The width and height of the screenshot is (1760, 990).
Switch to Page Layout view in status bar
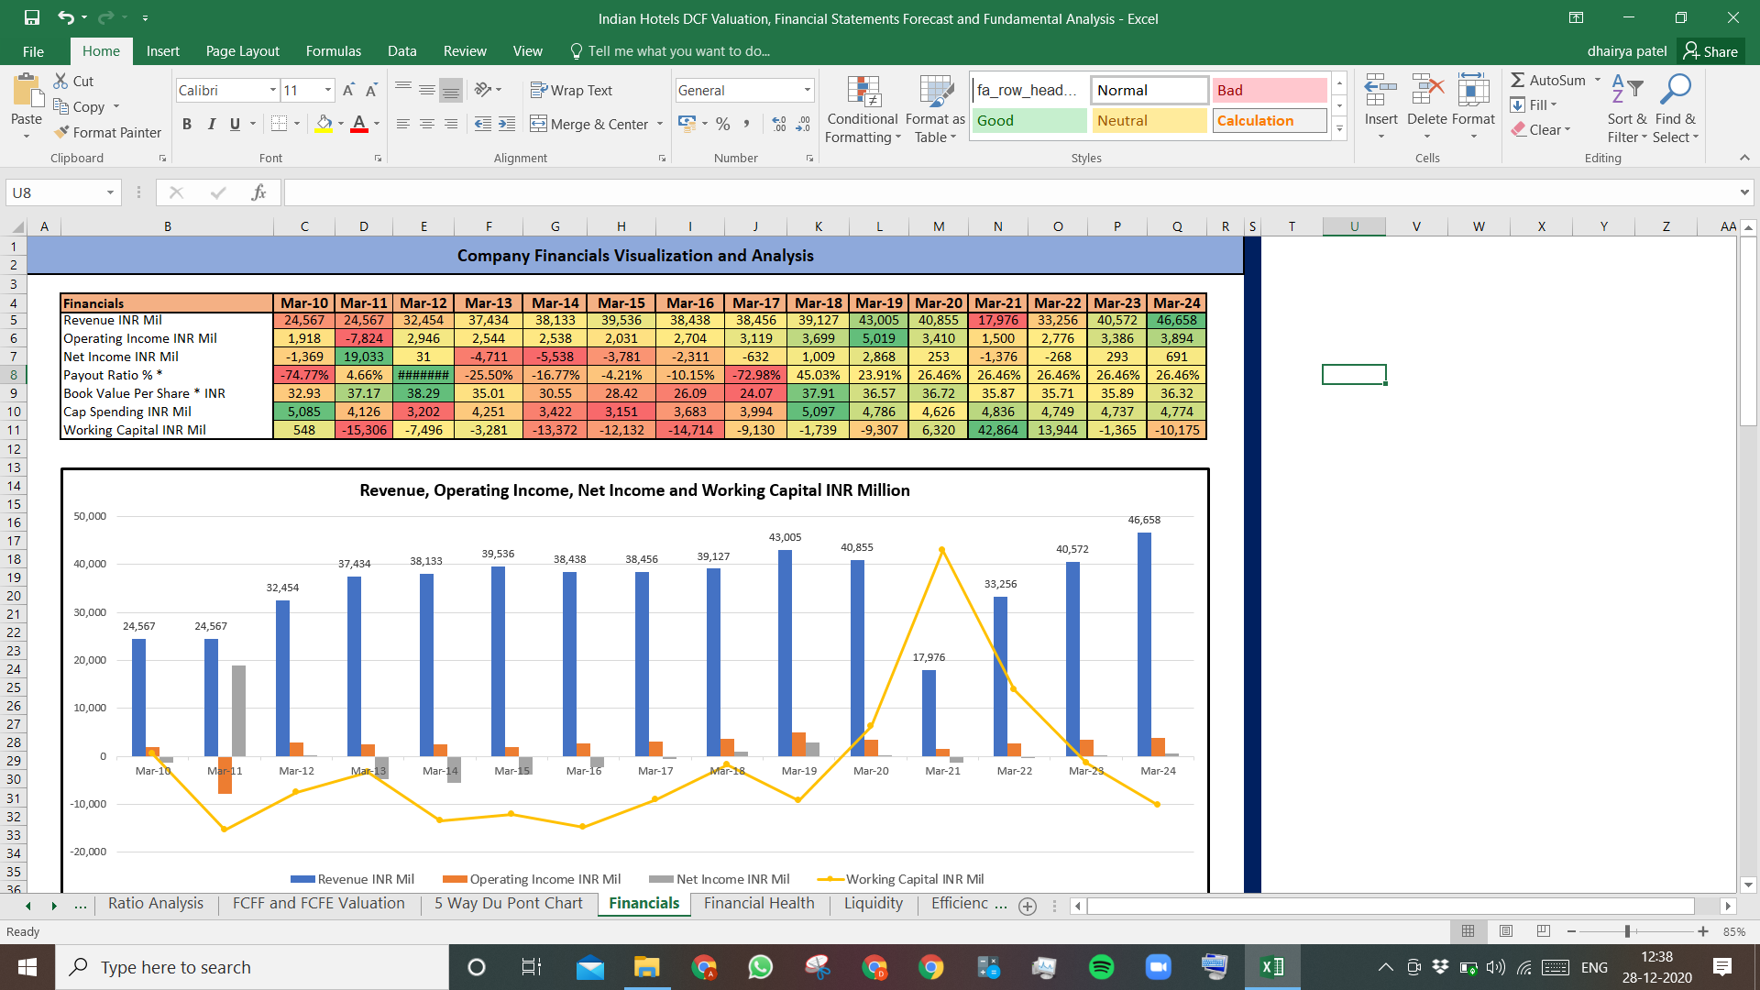tap(1506, 931)
